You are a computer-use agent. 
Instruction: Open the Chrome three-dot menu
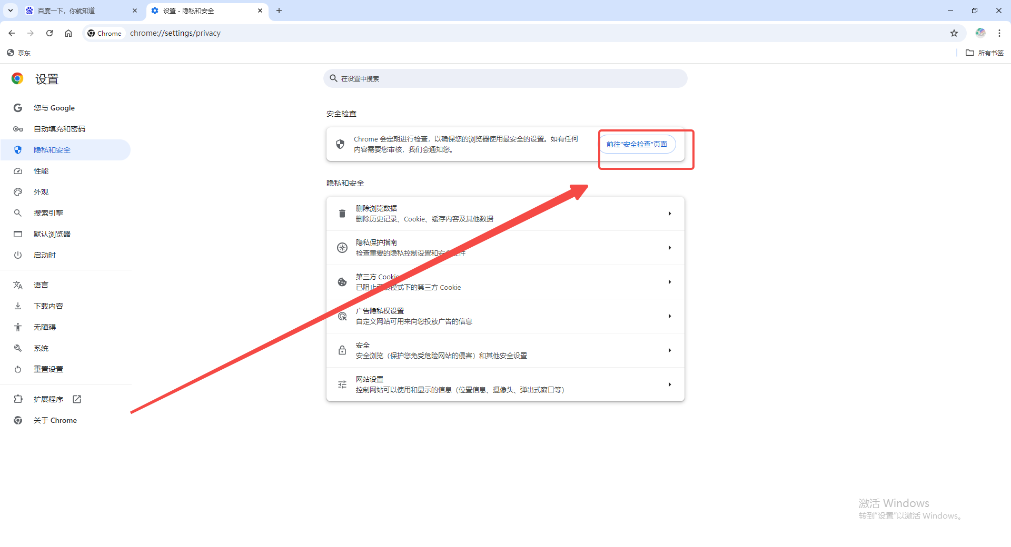coord(999,33)
